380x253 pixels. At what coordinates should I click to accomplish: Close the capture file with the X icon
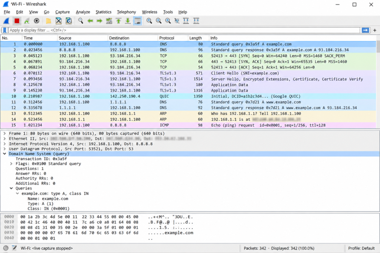click(59, 21)
